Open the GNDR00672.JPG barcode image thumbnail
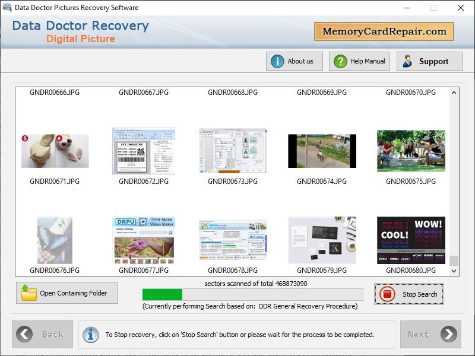The width and height of the screenshot is (475, 356). [x=144, y=150]
